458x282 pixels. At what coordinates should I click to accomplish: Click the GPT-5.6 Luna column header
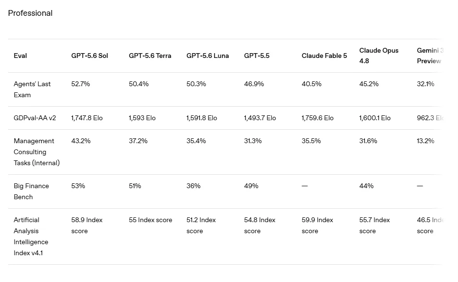(208, 56)
